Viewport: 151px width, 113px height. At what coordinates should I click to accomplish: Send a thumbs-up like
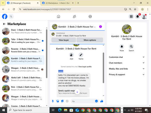pyautogui.click(x=102, y=101)
